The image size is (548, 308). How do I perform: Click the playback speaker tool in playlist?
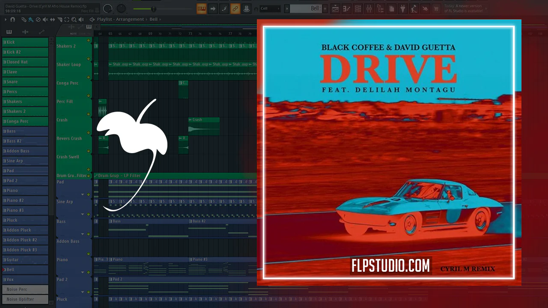81,20
